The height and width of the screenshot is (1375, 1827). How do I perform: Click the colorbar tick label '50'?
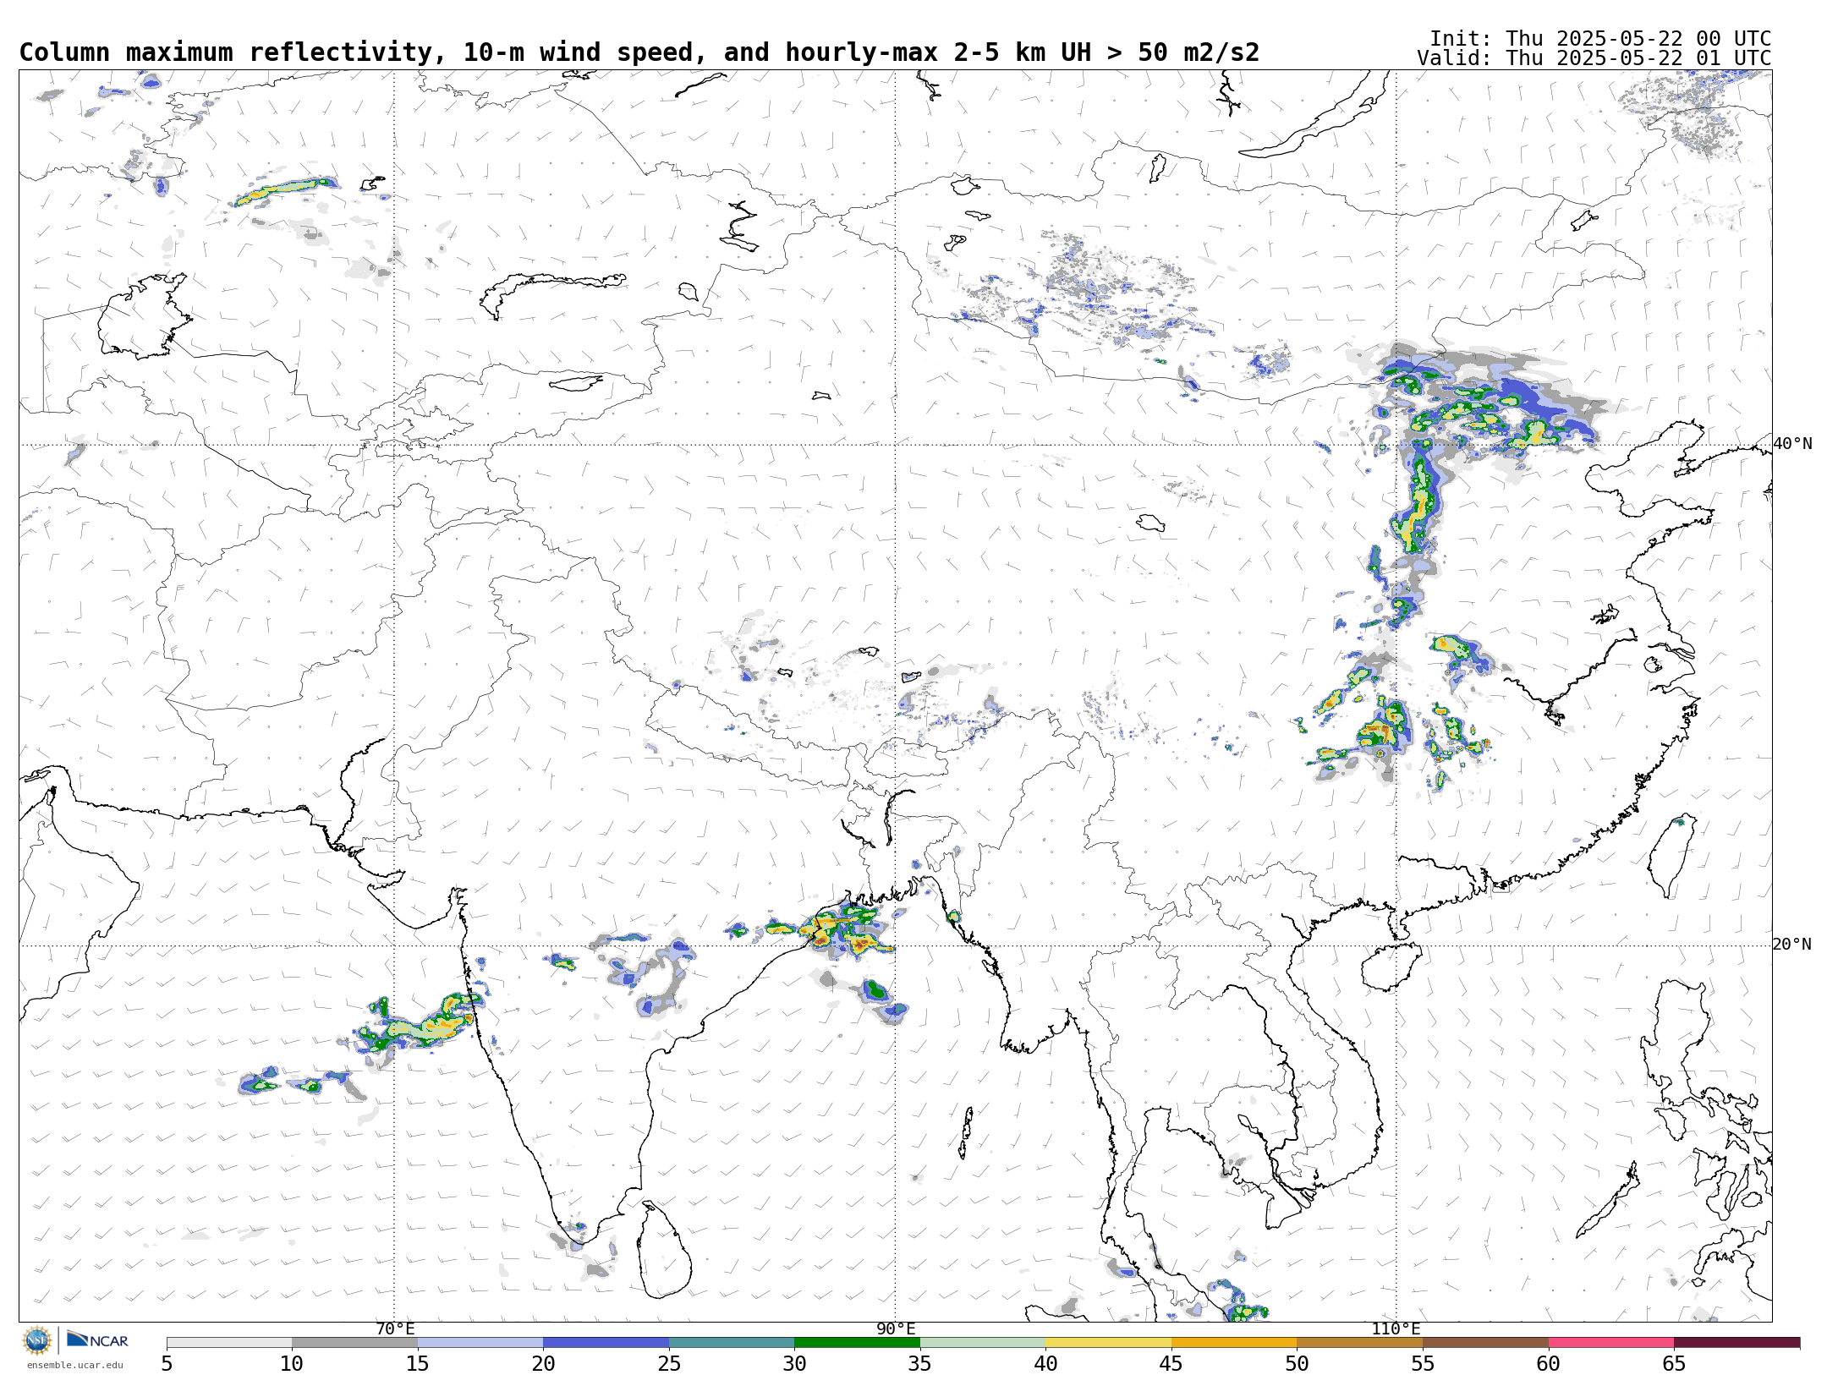click(x=1297, y=1364)
